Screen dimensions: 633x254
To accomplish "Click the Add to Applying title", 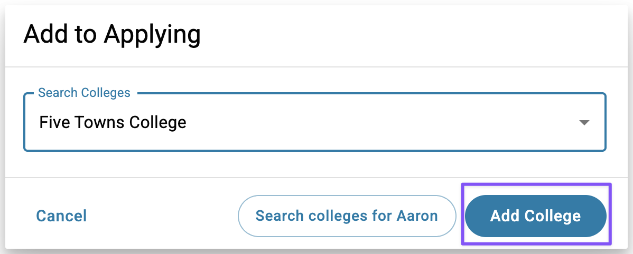I will pyautogui.click(x=112, y=35).
